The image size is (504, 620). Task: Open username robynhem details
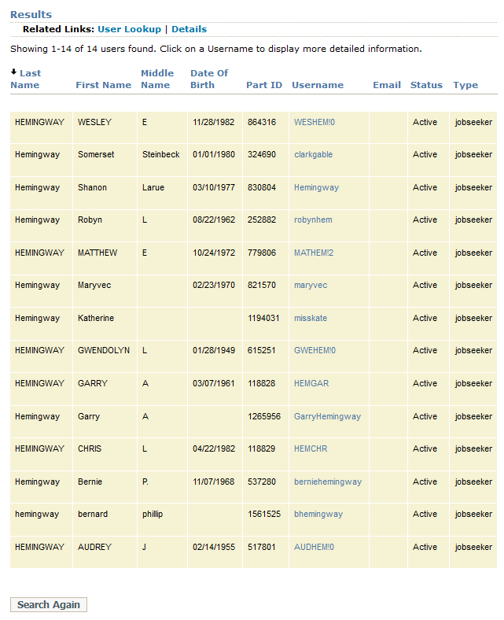pyautogui.click(x=313, y=220)
